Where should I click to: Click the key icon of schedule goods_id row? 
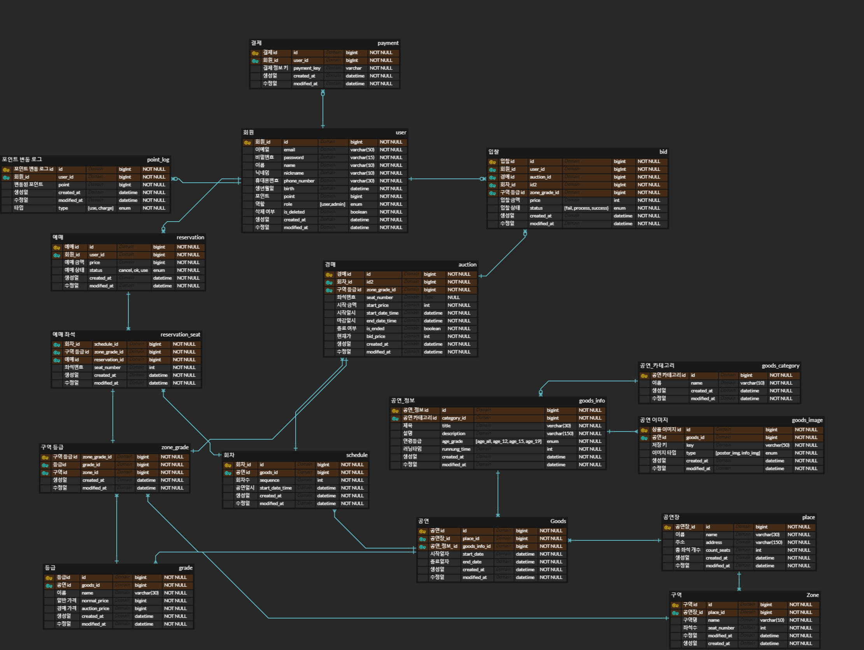pos(228,473)
